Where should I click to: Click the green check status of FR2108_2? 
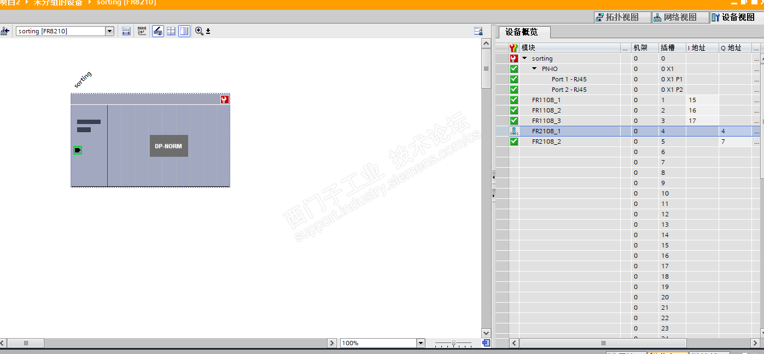514,141
